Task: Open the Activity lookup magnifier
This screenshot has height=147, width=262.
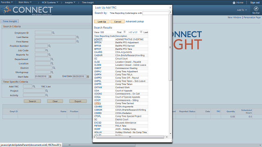Action: (47, 95)
